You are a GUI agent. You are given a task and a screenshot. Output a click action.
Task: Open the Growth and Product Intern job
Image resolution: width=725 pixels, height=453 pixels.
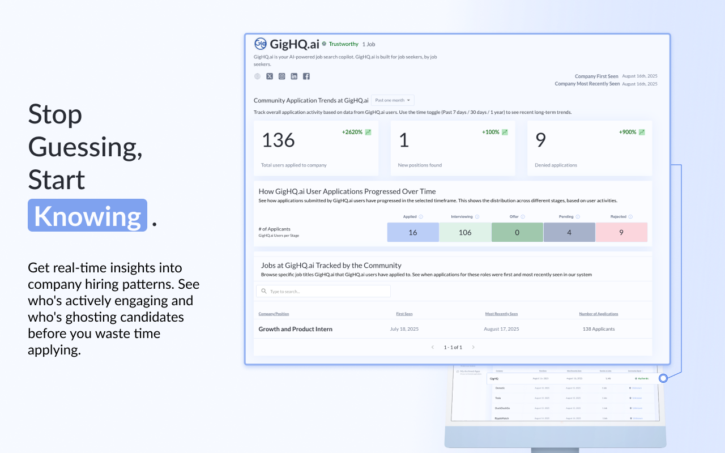pyautogui.click(x=296, y=329)
